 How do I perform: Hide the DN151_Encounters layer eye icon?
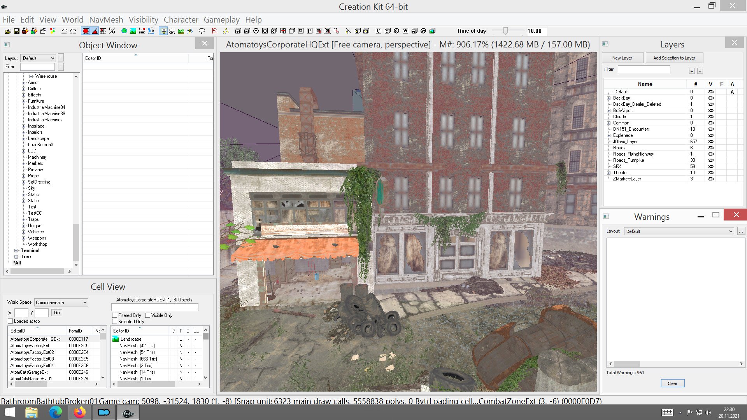pyautogui.click(x=710, y=129)
